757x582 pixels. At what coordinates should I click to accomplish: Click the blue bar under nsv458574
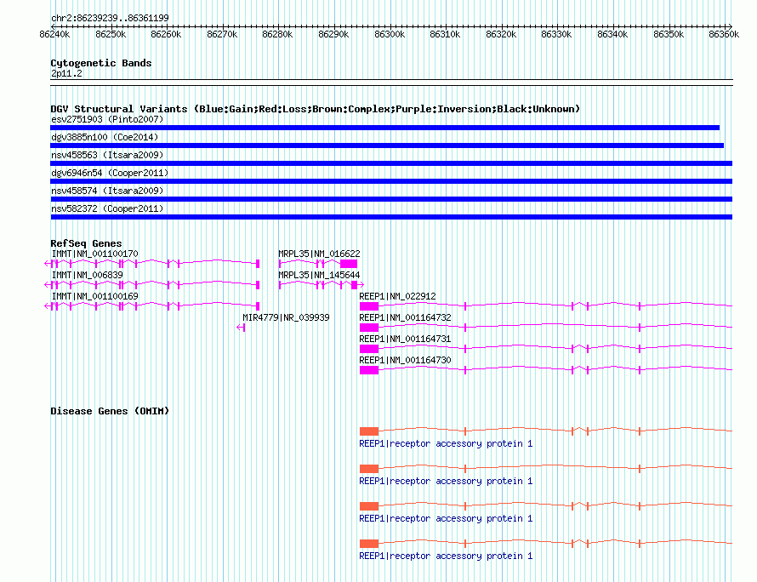[391, 199]
